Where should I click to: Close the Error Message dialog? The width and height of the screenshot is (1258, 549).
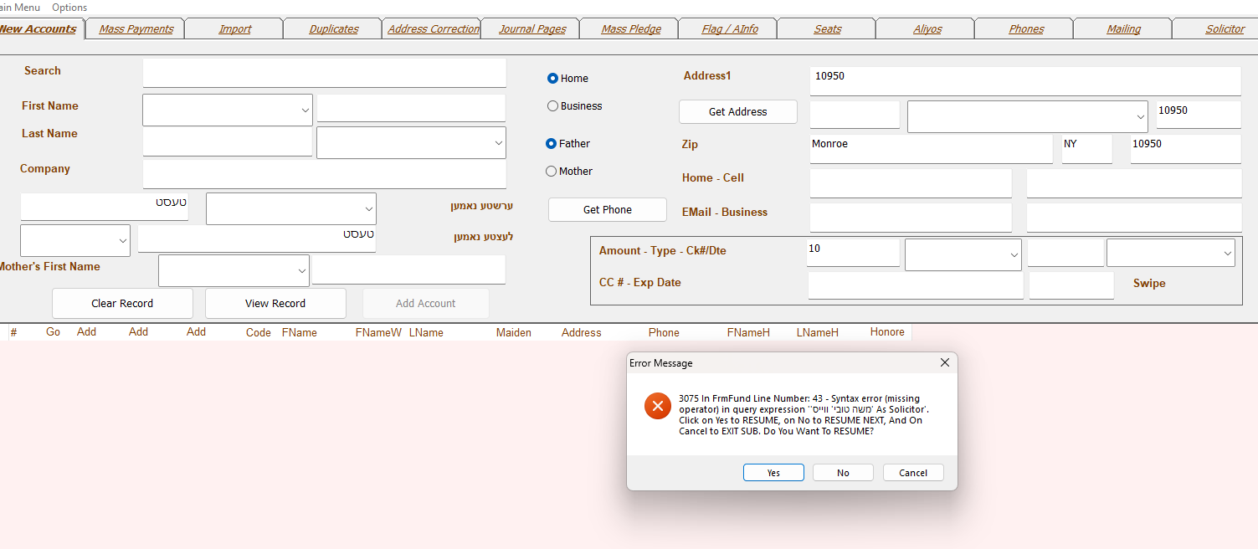(x=944, y=363)
